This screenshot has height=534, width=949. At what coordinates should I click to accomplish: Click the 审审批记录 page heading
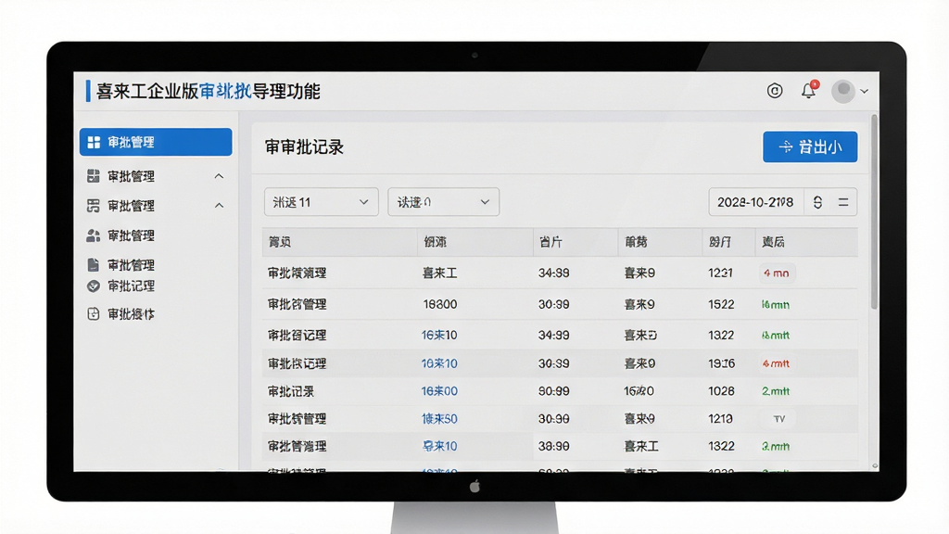304,147
